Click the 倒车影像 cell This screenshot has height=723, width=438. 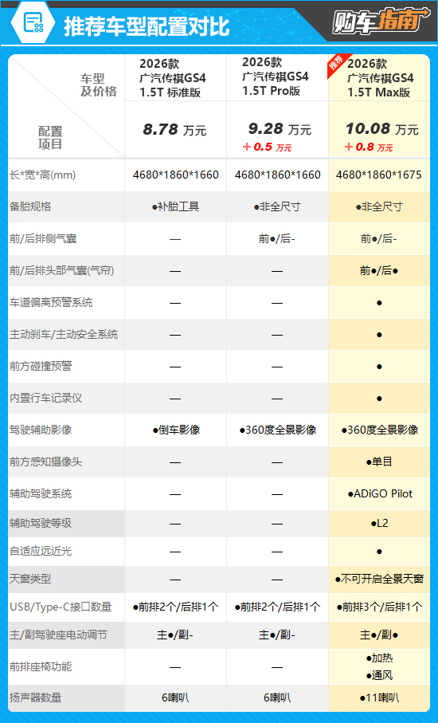tap(176, 430)
